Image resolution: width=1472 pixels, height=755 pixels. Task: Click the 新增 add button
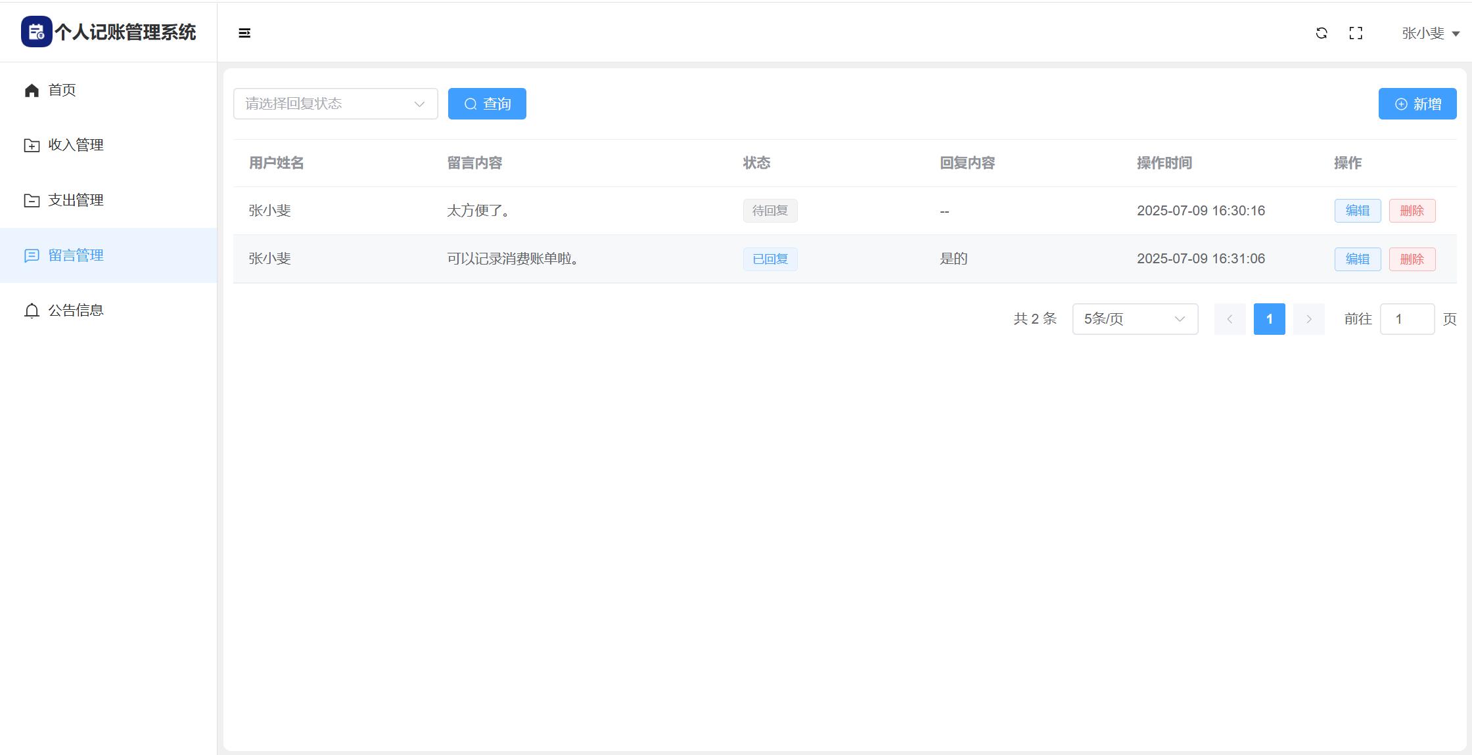coord(1417,104)
